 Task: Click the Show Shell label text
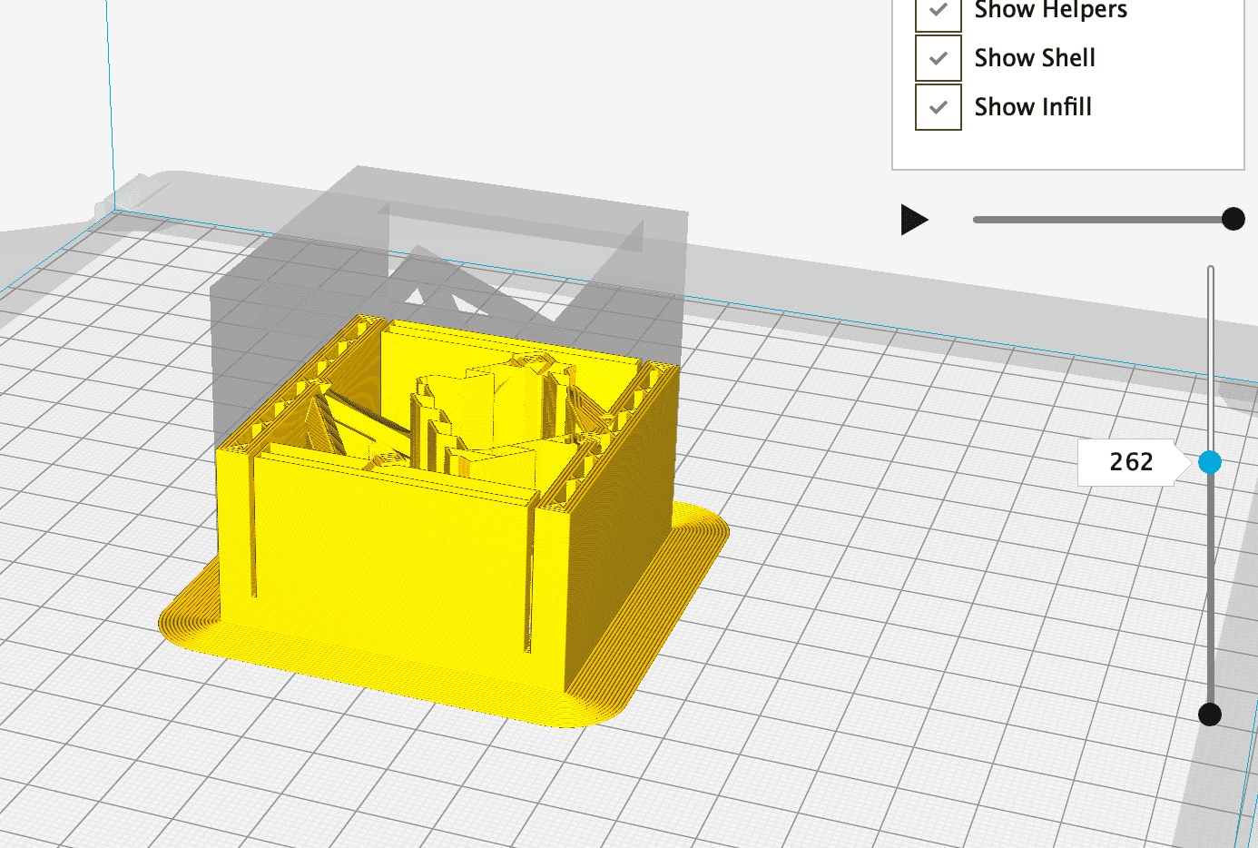tap(1035, 58)
